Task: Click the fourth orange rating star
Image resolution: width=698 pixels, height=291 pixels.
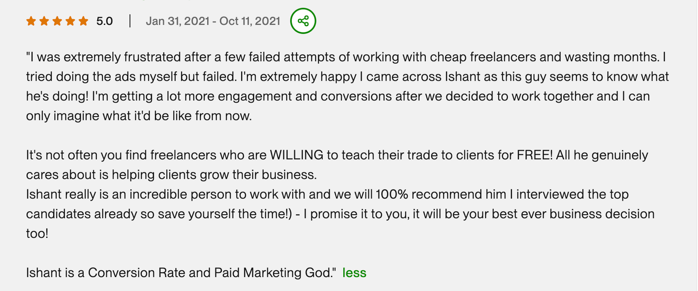Action: coord(70,21)
